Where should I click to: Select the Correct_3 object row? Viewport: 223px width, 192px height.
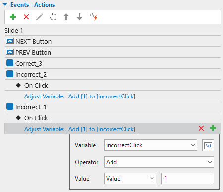[x=112, y=63]
